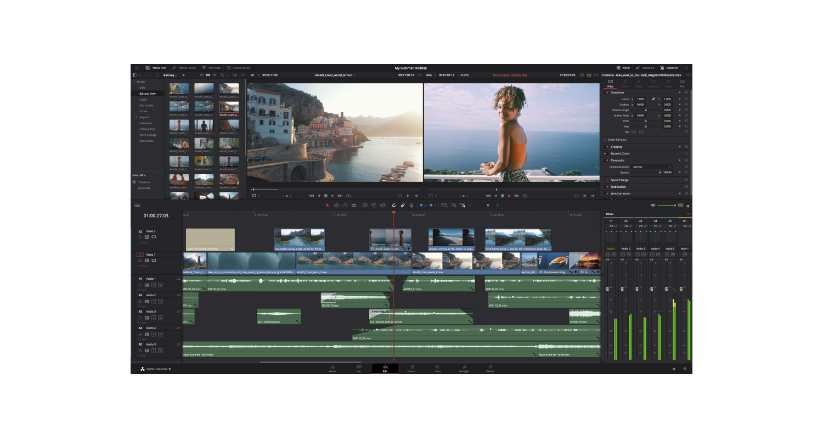Click the Linked Selection chain icon

[x=403, y=205]
